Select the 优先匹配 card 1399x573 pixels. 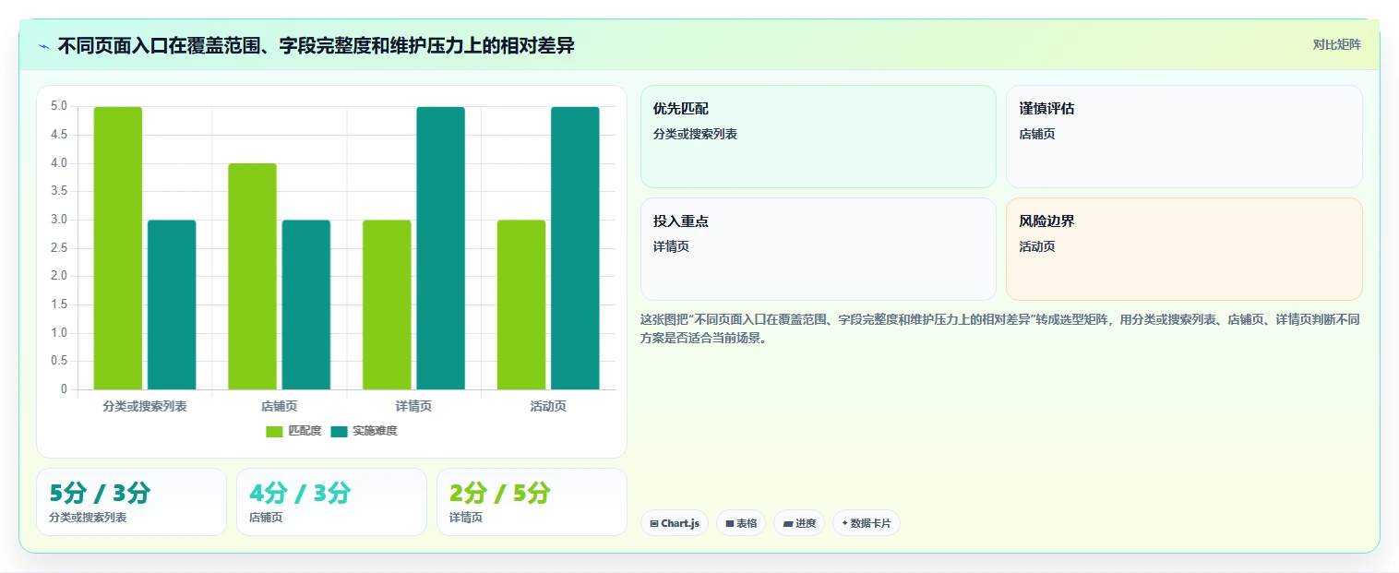[818, 137]
